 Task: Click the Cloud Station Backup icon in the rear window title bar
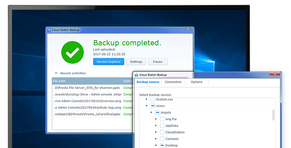click(x=49, y=30)
